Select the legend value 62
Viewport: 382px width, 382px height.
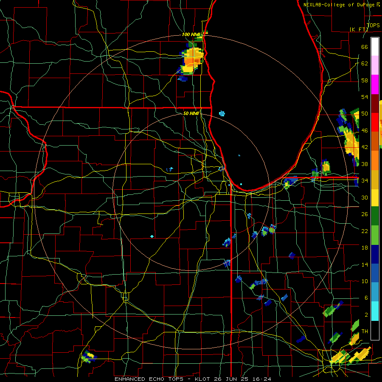pos(365,63)
